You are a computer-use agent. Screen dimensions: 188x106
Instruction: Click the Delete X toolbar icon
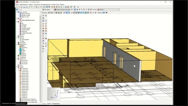click(41, 7)
